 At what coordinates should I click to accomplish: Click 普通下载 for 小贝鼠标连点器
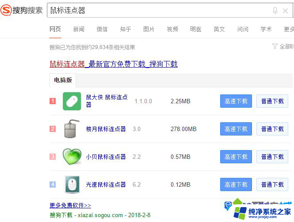click(272, 157)
